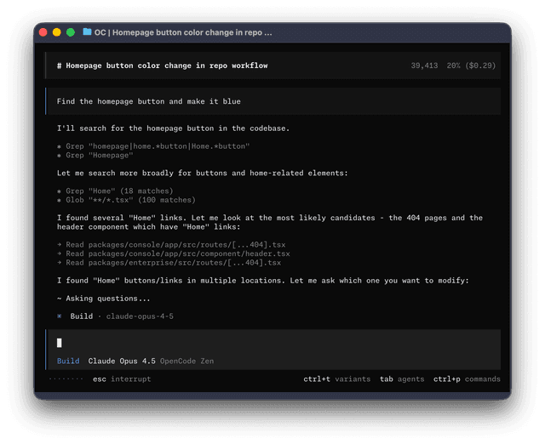Click the OpenCode Zen provider label
545x444 pixels.
187,361
